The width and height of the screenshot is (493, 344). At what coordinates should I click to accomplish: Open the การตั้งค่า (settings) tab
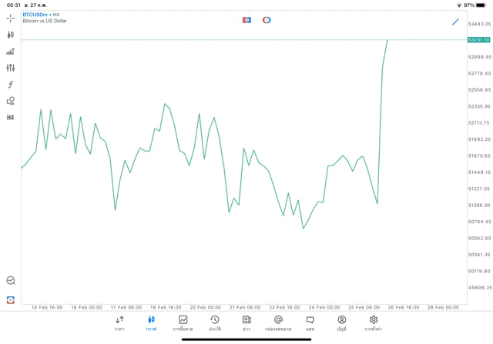point(374,323)
